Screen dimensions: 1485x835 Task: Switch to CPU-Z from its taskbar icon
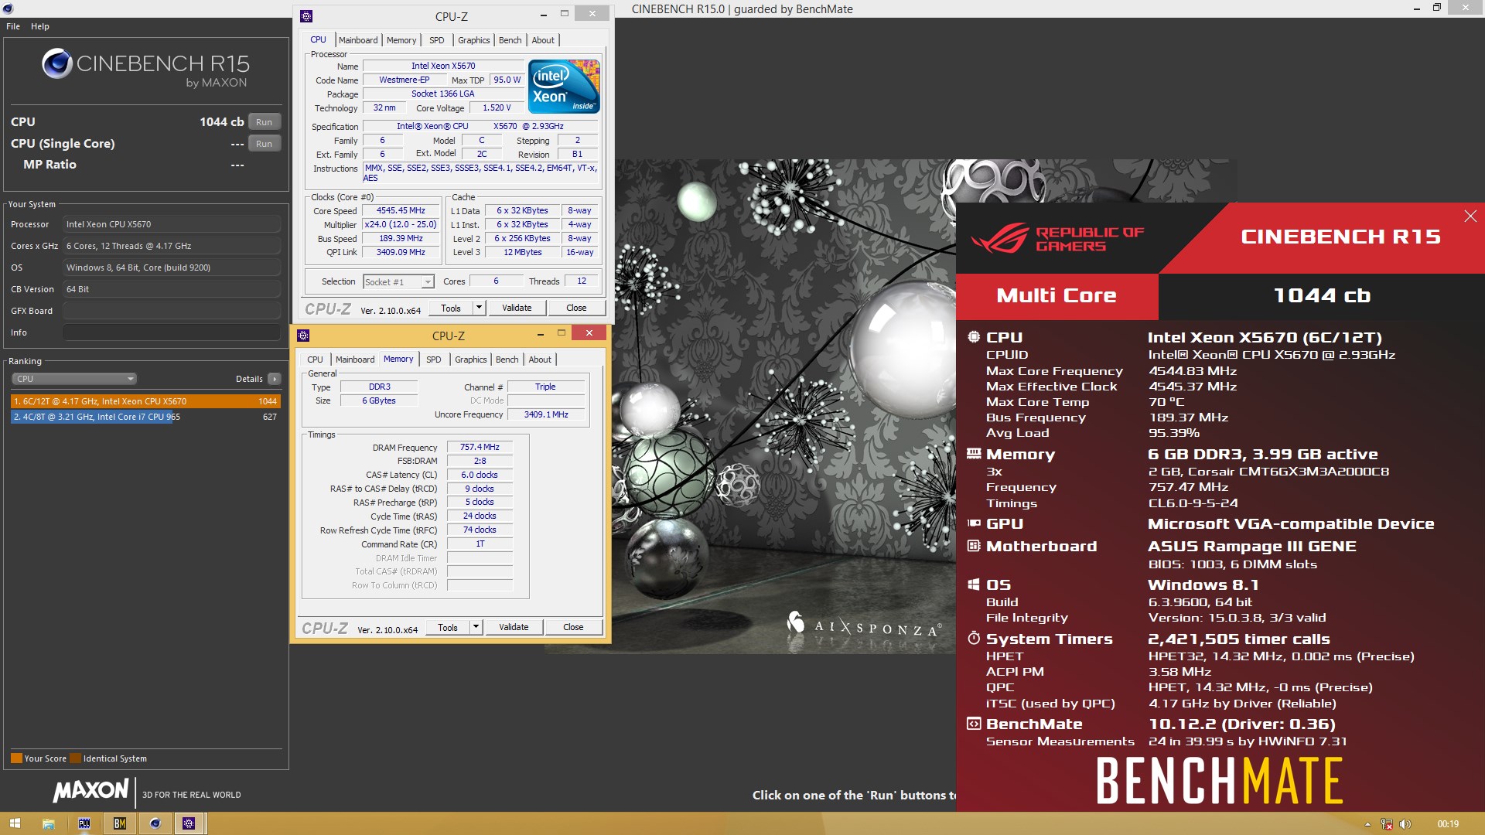tap(189, 823)
